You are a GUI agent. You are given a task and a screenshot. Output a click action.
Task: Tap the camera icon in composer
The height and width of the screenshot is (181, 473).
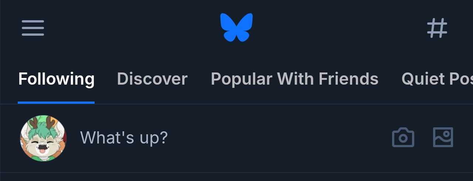pos(403,138)
